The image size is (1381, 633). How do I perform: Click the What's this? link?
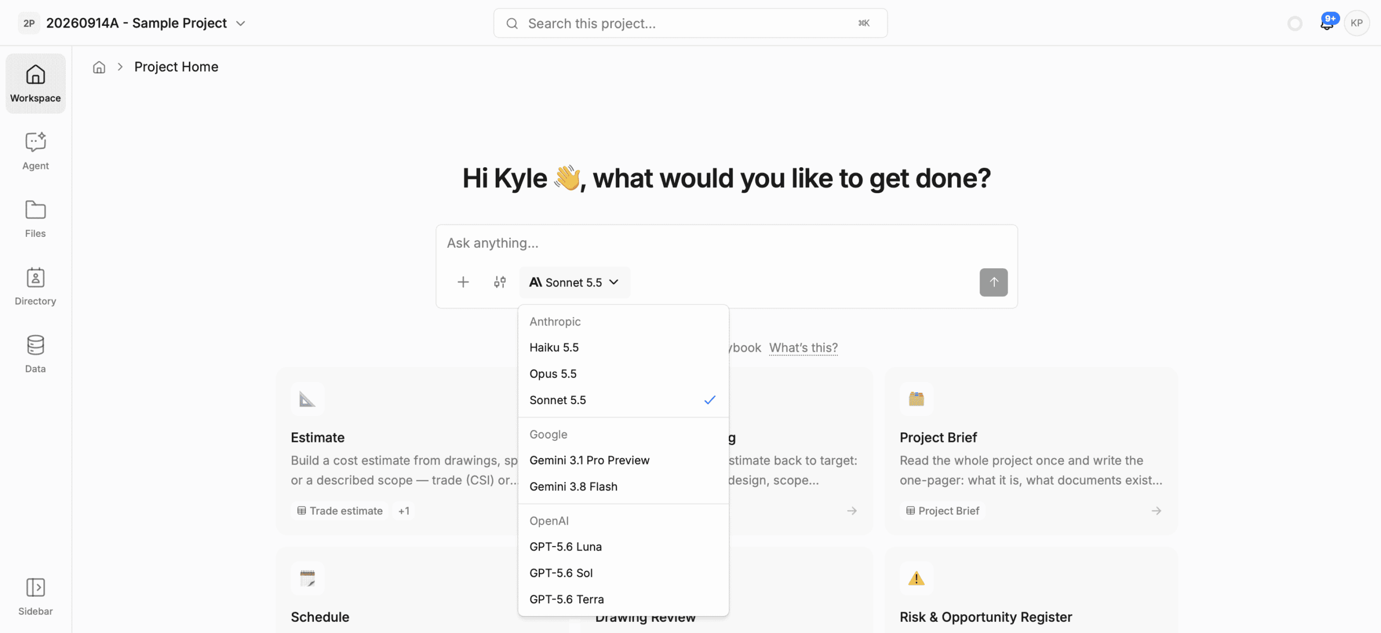pos(803,348)
